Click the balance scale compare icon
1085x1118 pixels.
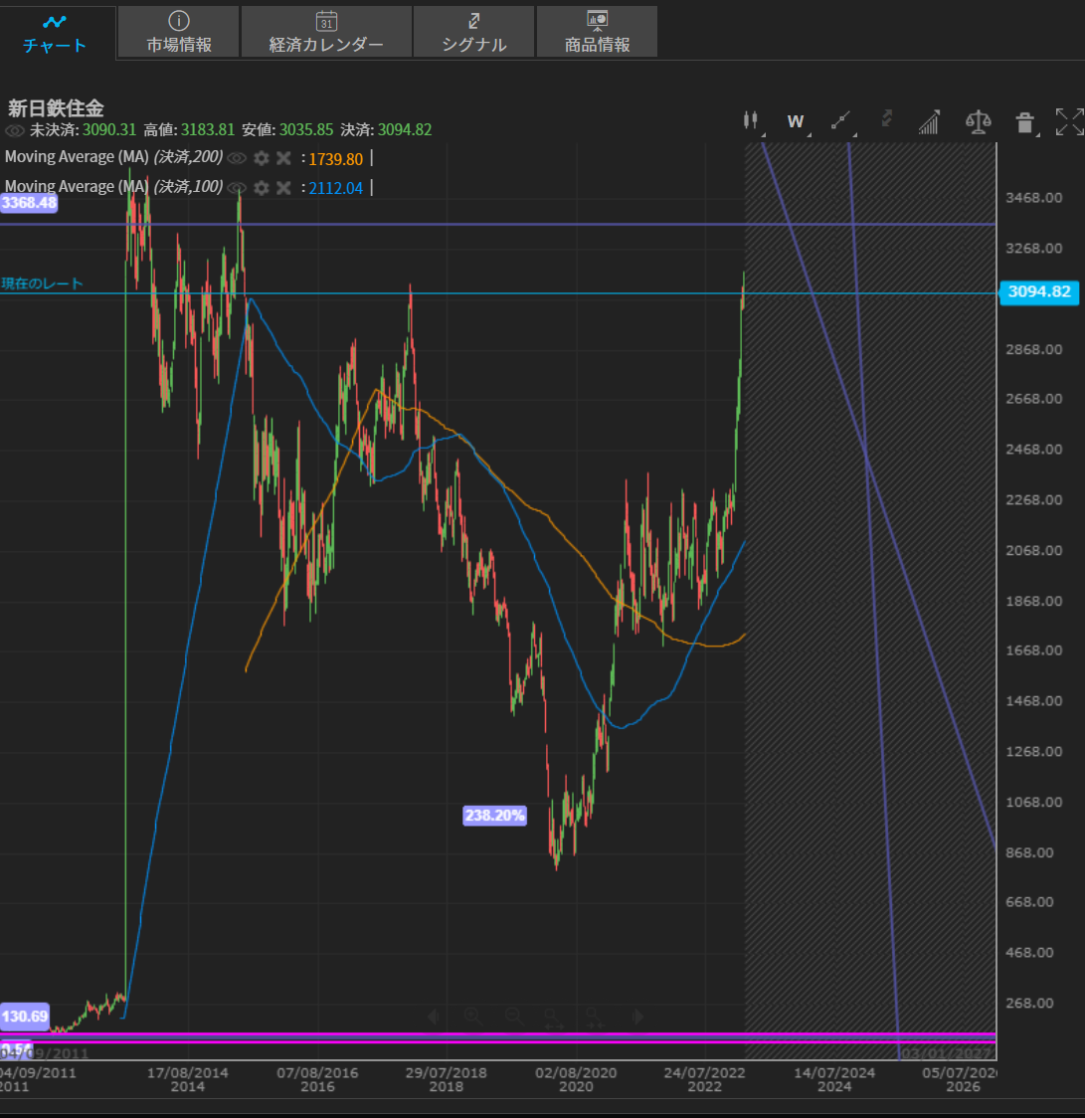(x=978, y=122)
